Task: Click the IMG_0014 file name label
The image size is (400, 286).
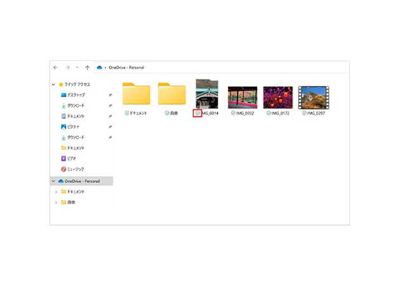Action: 210,113
